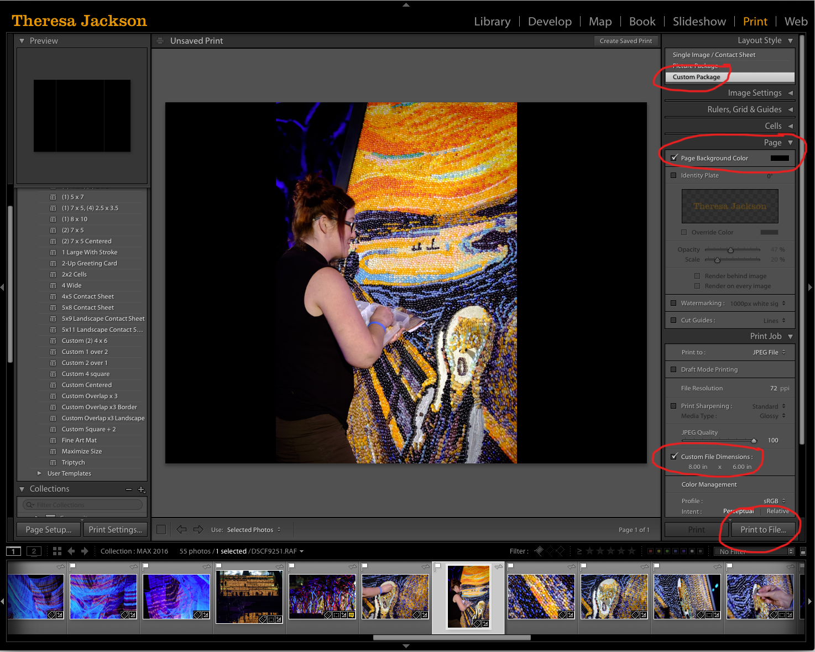Image resolution: width=815 pixels, height=652 pixels.
Task: Click the Filter Collections search icon
Action: click(30, 505)
